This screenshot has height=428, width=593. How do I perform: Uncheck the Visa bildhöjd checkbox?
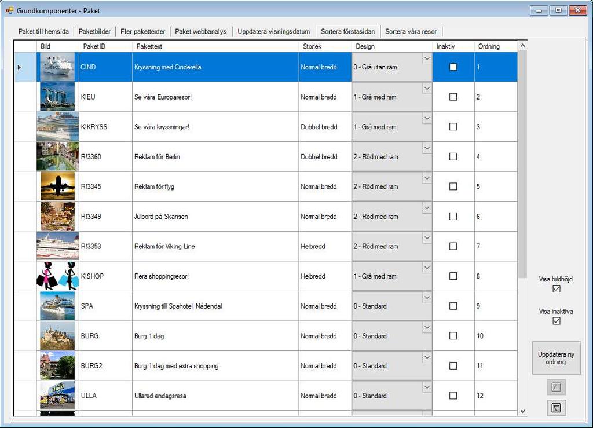[x=557, y=289]
